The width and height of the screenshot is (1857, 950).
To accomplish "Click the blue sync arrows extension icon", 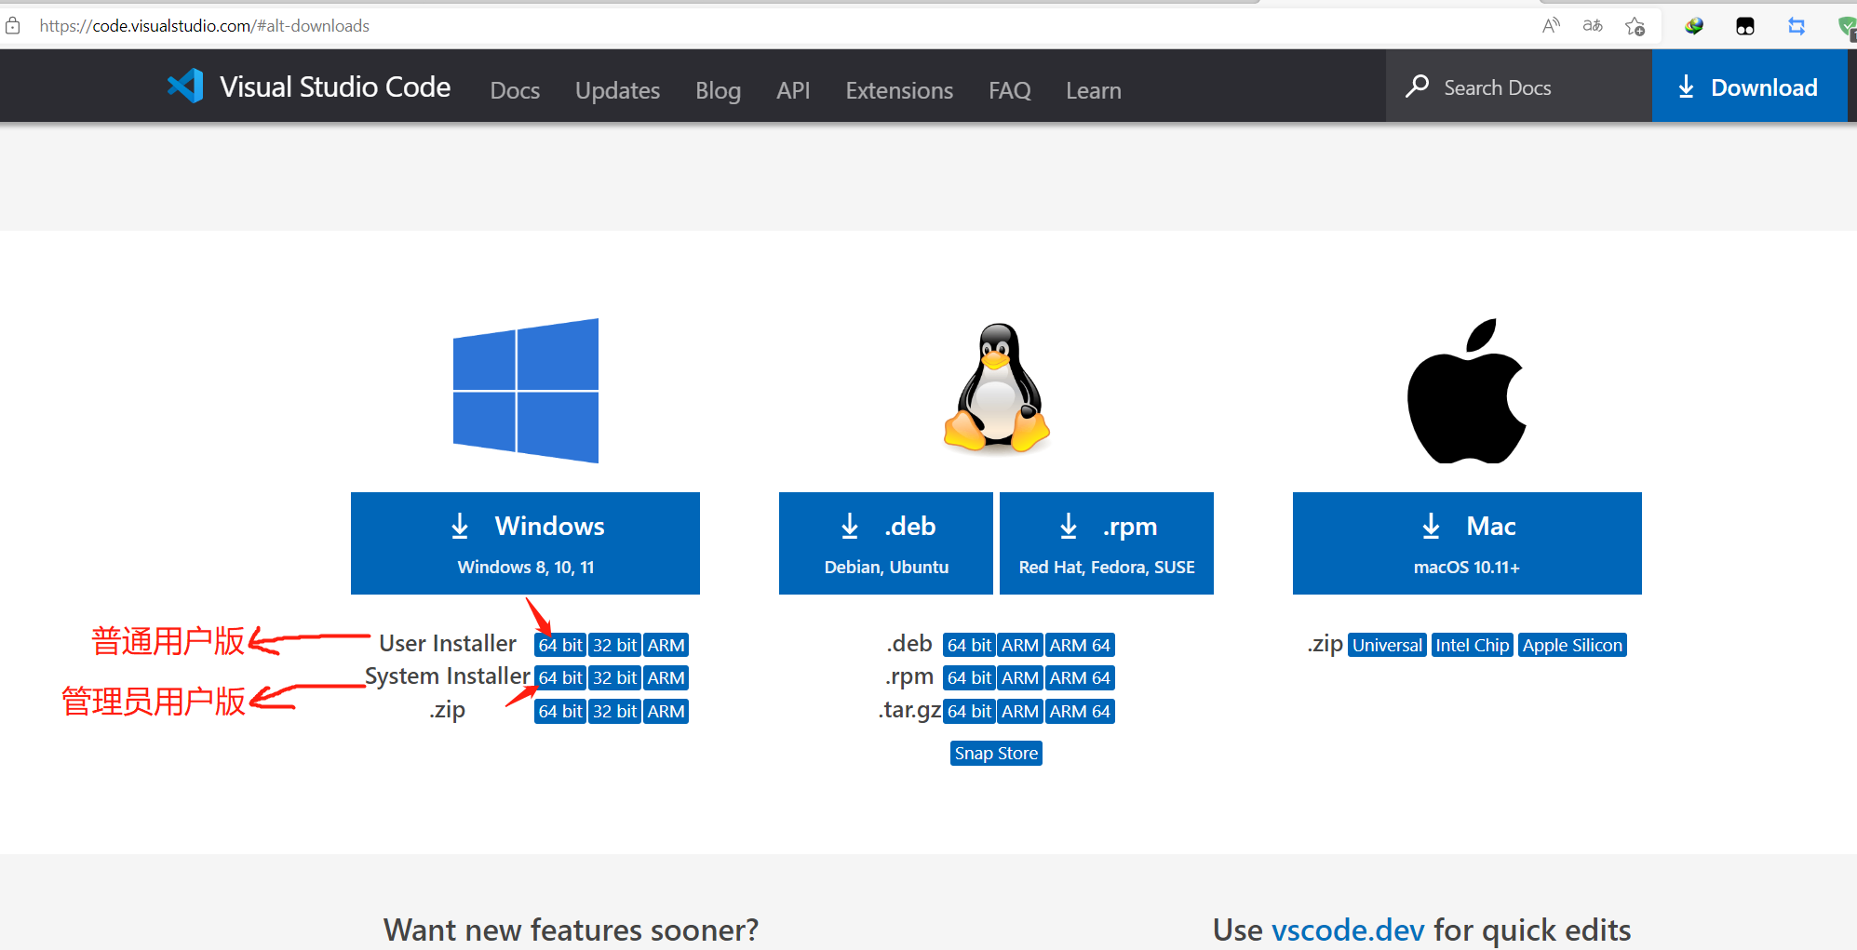I will pos(1796,26).
